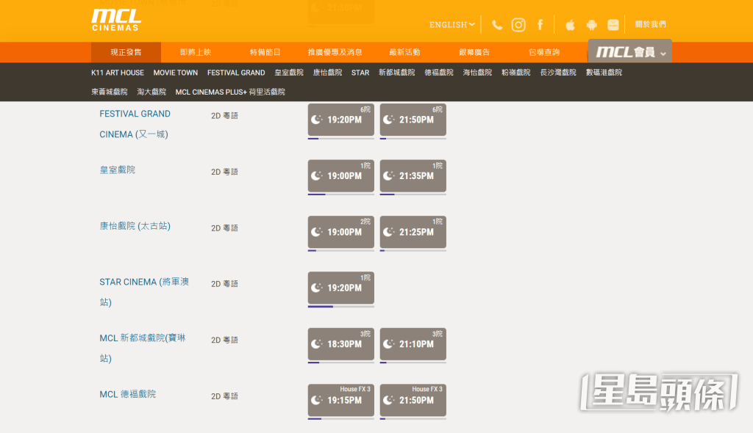Pick 康怡戲院 21:25PM showtime
The image size is (753, 433).
point(413,232)
